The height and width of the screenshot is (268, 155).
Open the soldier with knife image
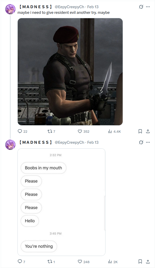pos(70,72)
